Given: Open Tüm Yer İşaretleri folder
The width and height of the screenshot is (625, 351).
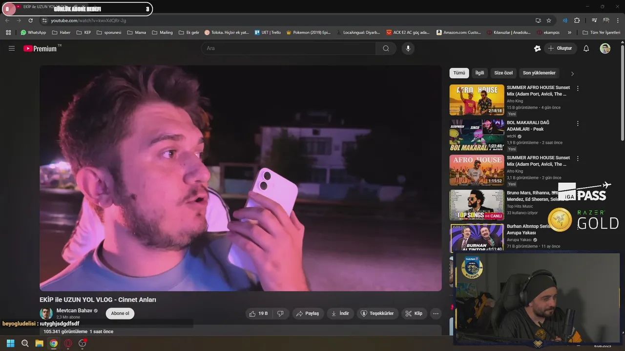Looking at the screenshot, I should click(x=601, y=33).
